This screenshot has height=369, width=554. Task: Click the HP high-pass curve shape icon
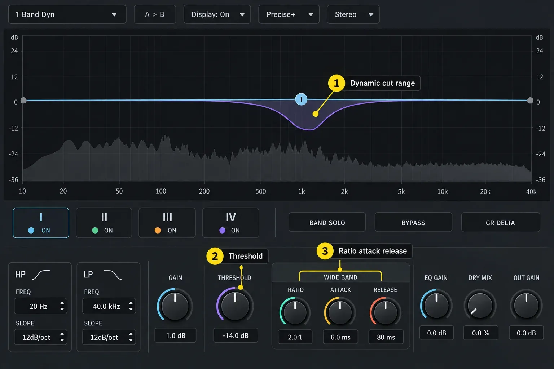[x=41, y=275]
